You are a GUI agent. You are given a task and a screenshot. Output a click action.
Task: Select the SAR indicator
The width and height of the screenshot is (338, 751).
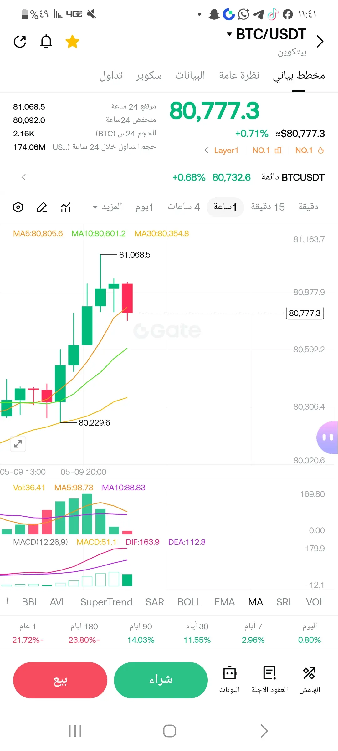click(155, 602)
